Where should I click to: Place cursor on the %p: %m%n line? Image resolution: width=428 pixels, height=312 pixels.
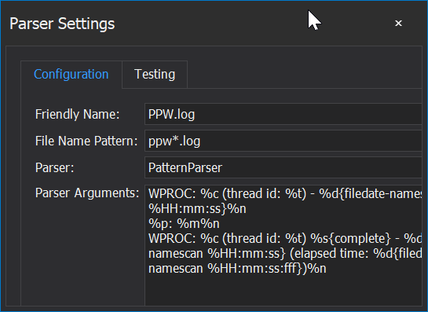[x=184, y=224]
